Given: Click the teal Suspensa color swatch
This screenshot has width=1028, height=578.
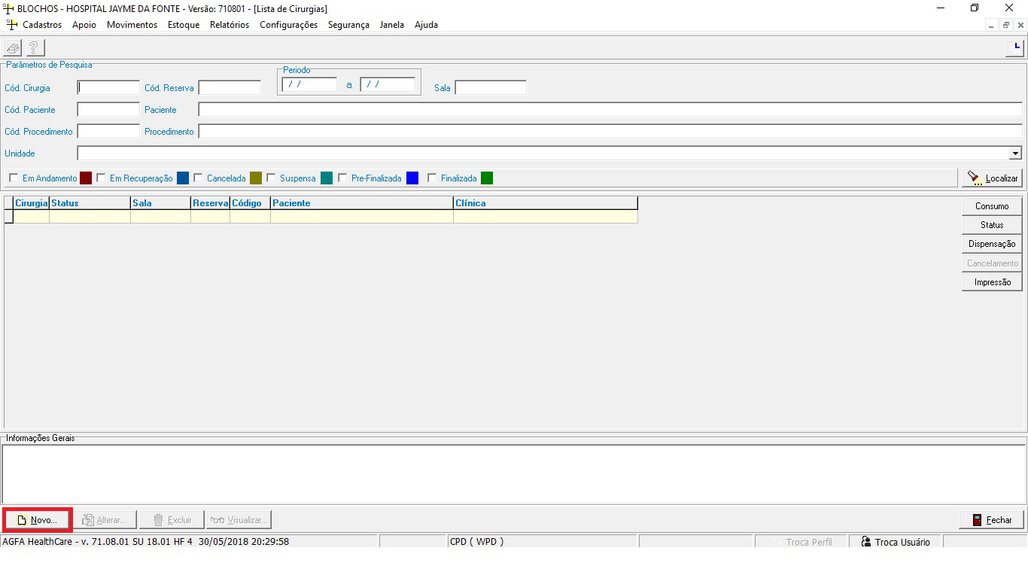Looking at the screenshot, I should point(327,178).
